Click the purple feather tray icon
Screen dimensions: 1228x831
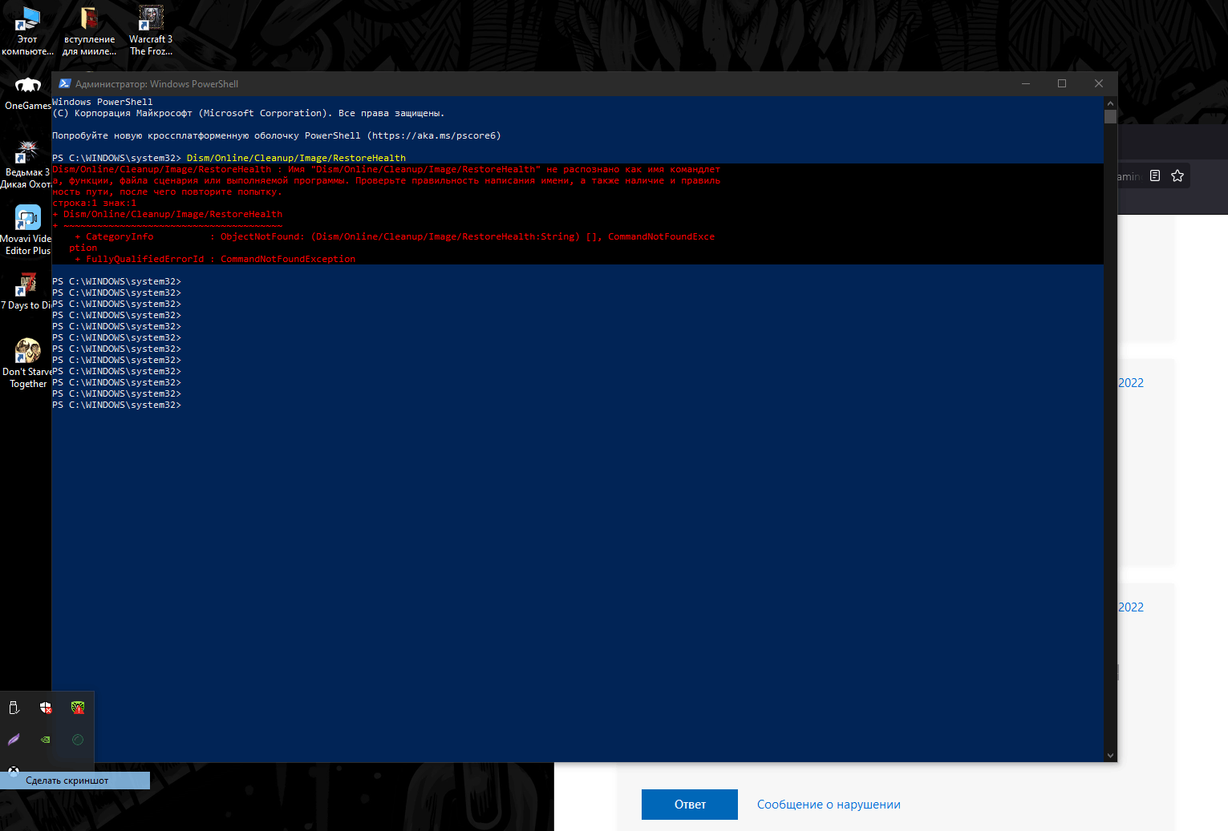tap(14, 740)
